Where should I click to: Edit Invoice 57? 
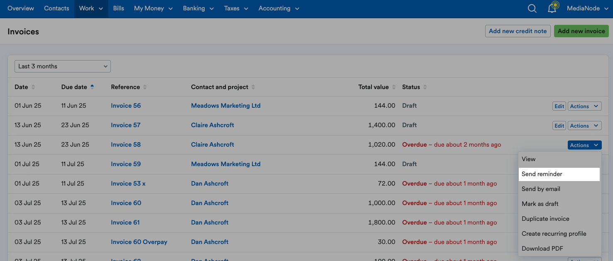point(559,126)
